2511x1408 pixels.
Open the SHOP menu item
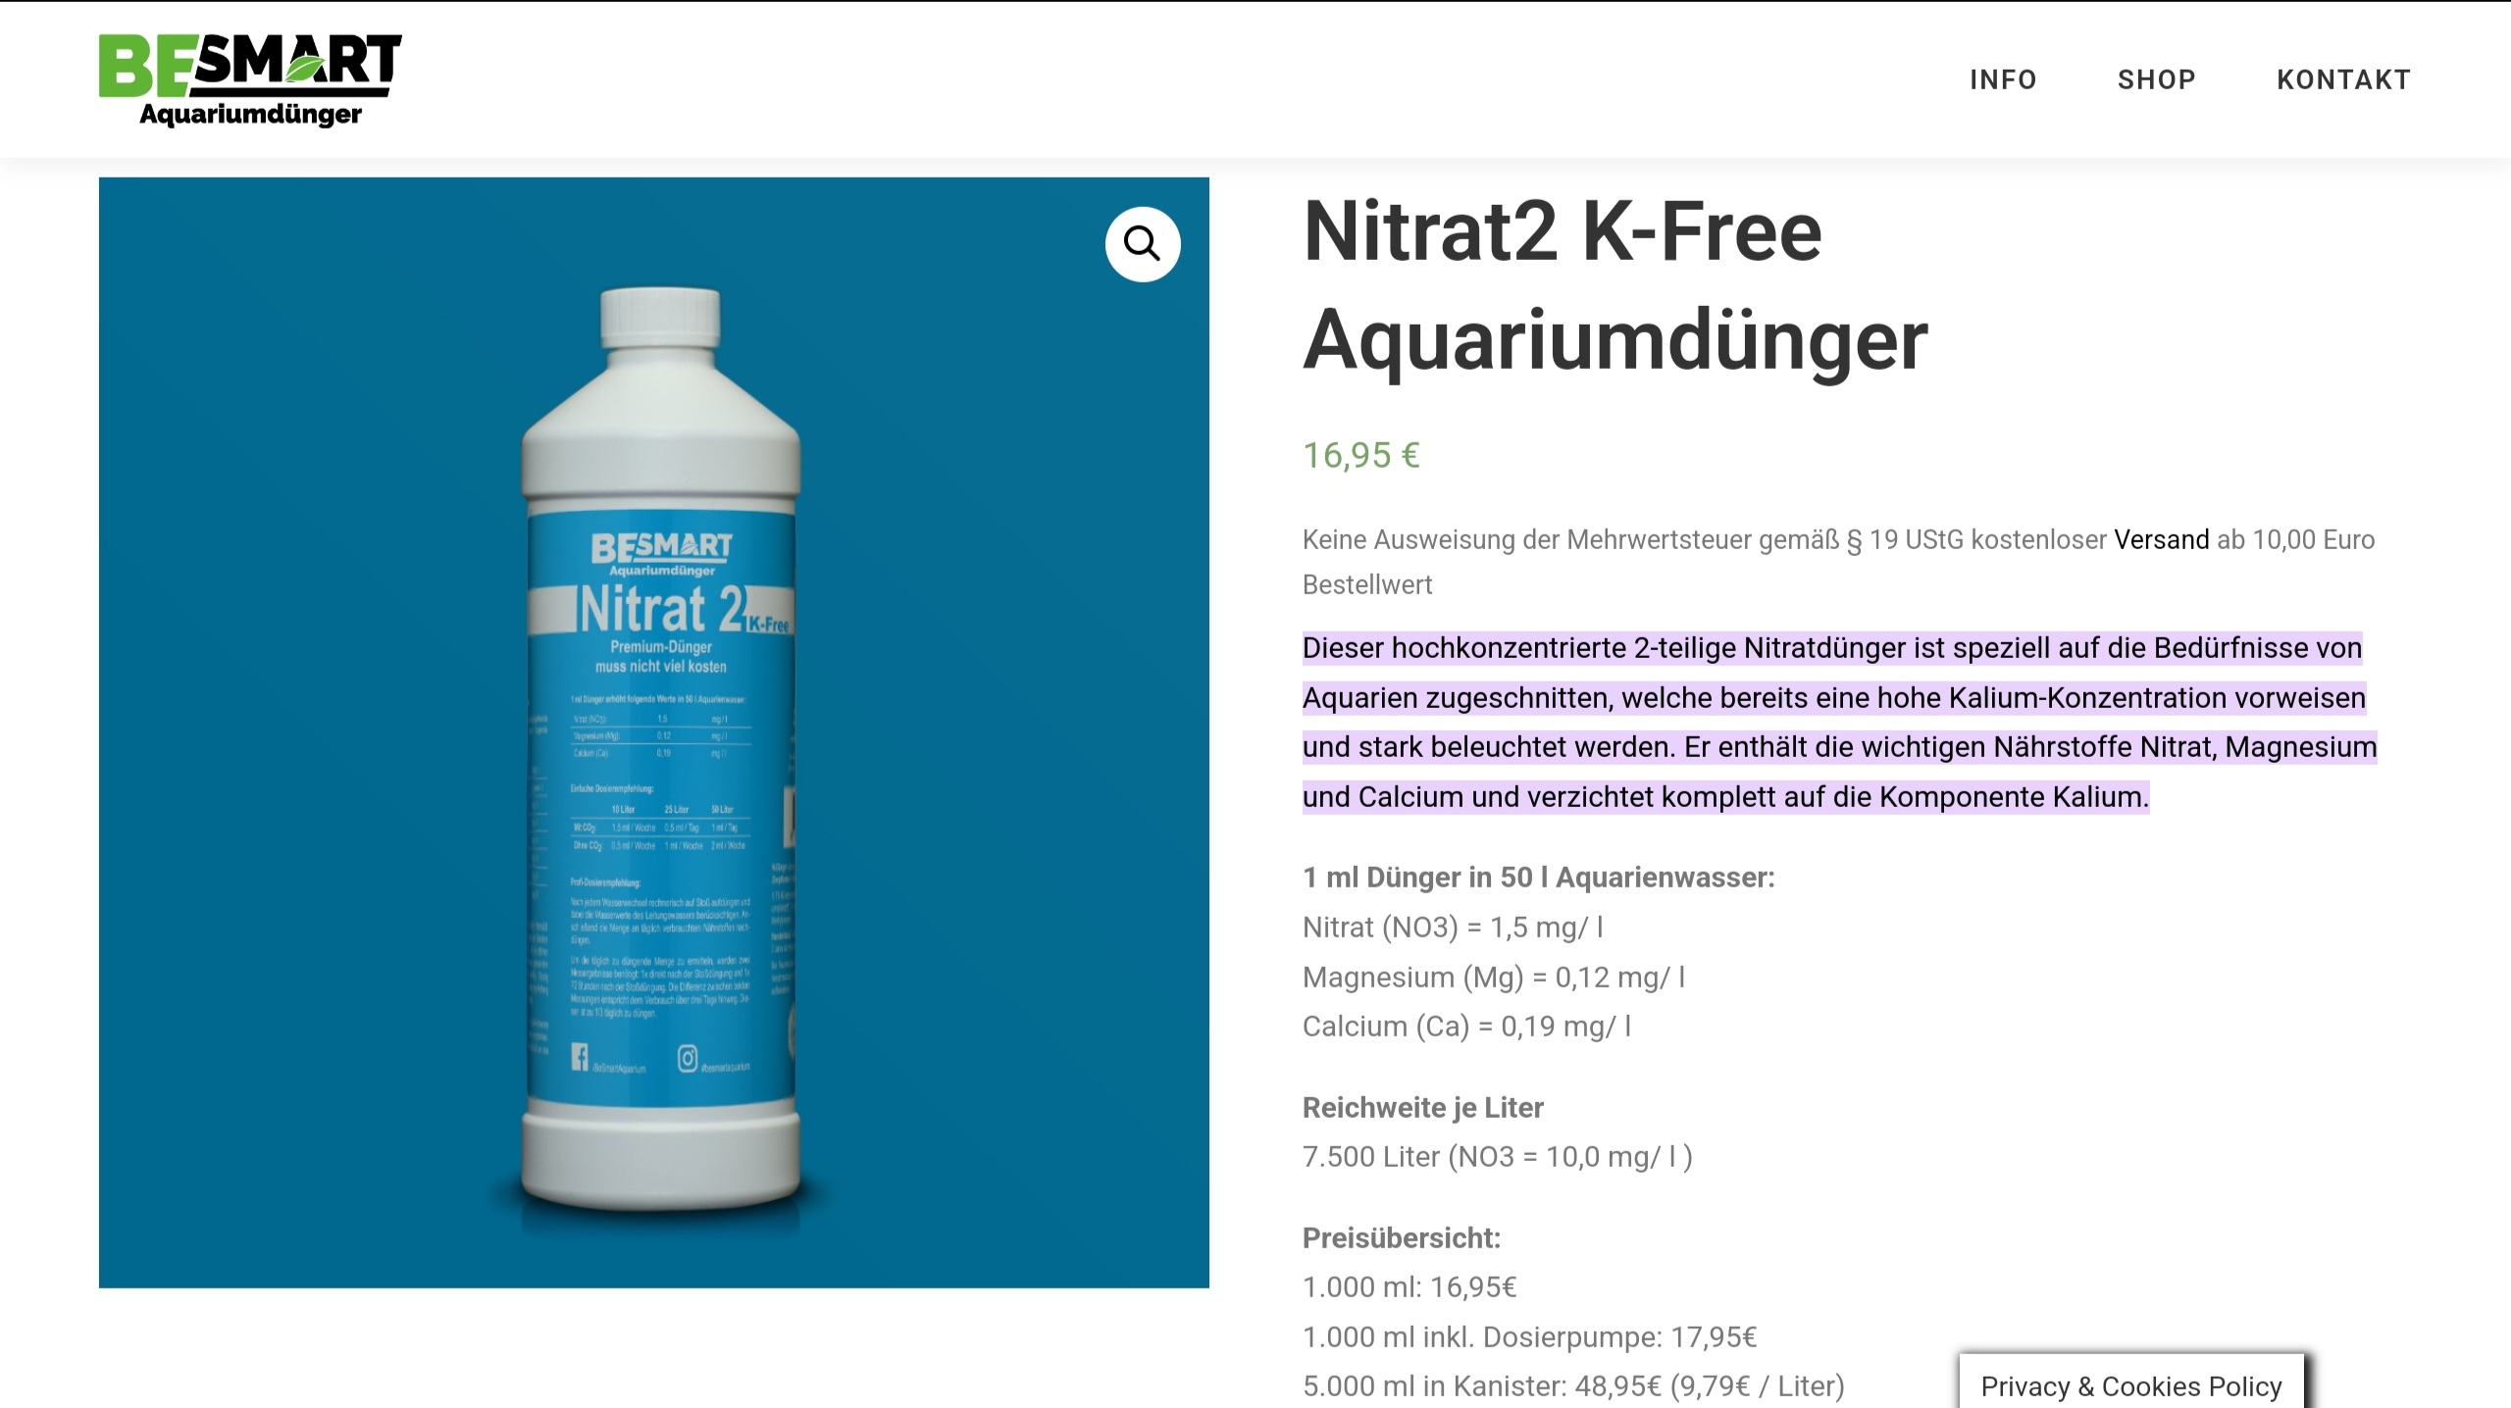coord(2156,79)
